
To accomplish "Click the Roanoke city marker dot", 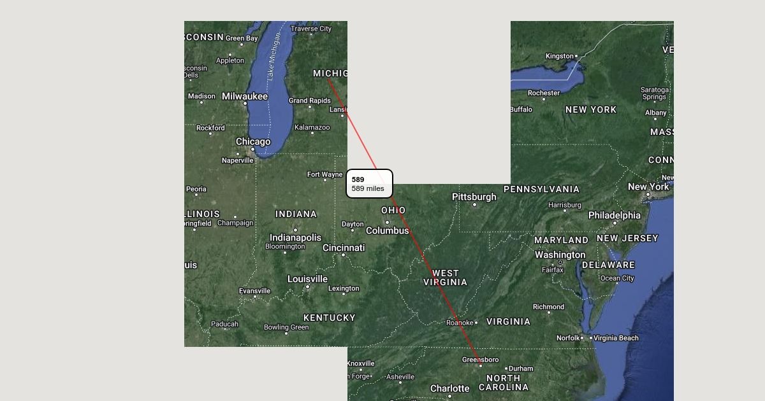I will point(476,323).
